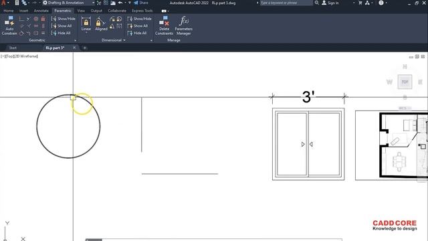This screenshot has height=241, width=428.
Task: Apply the Perpendicular geometric constraint
Action: tap(29, 26)
